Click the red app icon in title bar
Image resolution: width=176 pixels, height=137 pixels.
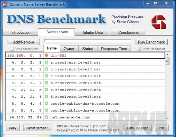(x=5, y=4)
